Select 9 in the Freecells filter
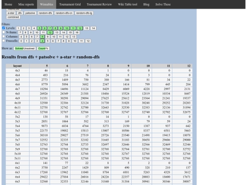The width and height of the screenshot is (247, 185). pos(69,41)
